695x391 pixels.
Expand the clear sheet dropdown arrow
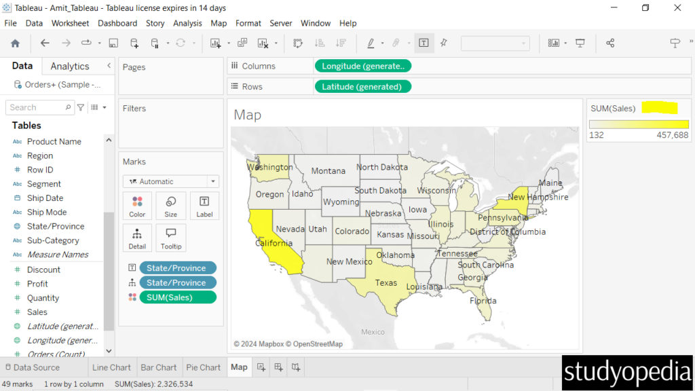[x=276, y=43]
